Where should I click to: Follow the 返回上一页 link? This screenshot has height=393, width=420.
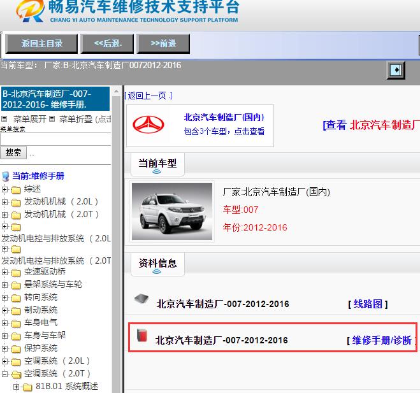[148, 96]
